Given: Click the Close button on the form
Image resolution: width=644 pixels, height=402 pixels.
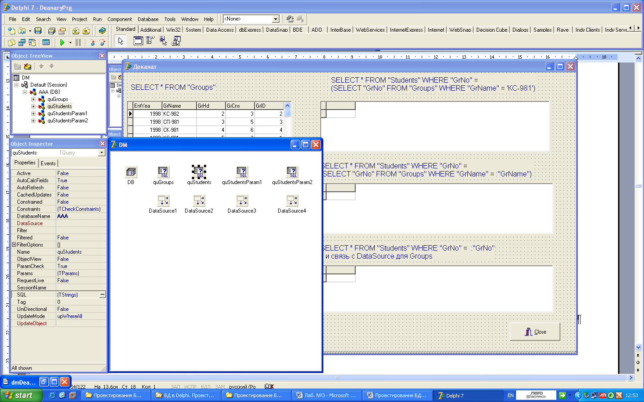Looking at the screenshot, I should pos(535,332).
